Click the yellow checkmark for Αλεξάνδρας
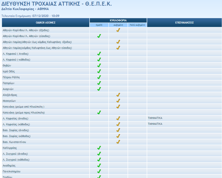The image size is (222, 178). coord(118,95)
